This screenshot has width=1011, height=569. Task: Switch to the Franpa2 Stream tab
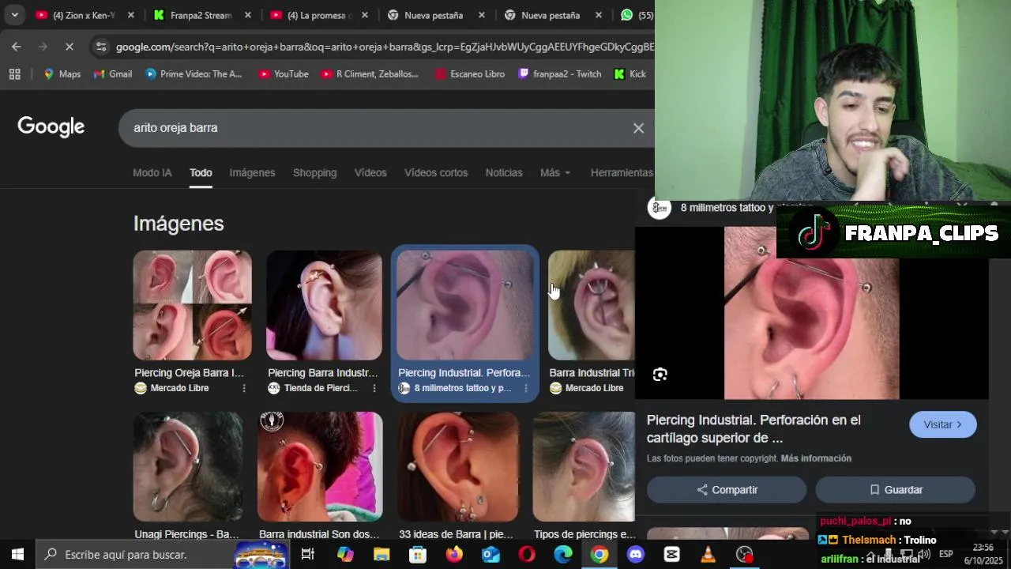click(193, 15)
